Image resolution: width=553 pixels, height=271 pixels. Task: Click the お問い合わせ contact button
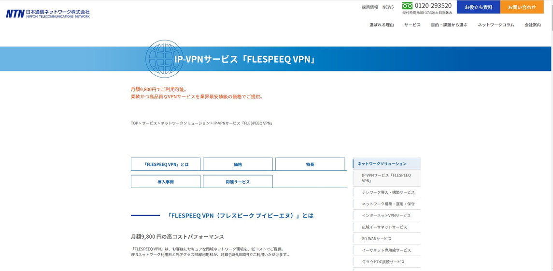point(522,7)
